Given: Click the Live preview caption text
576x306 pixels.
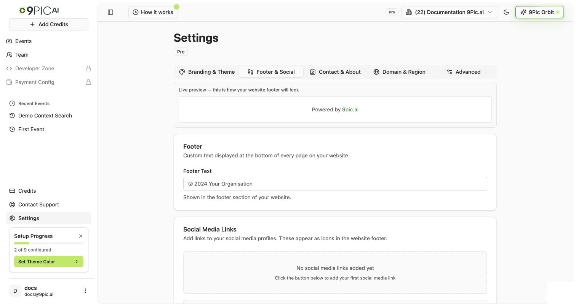Looking at the screenshot, I should (x=239, y=90).
